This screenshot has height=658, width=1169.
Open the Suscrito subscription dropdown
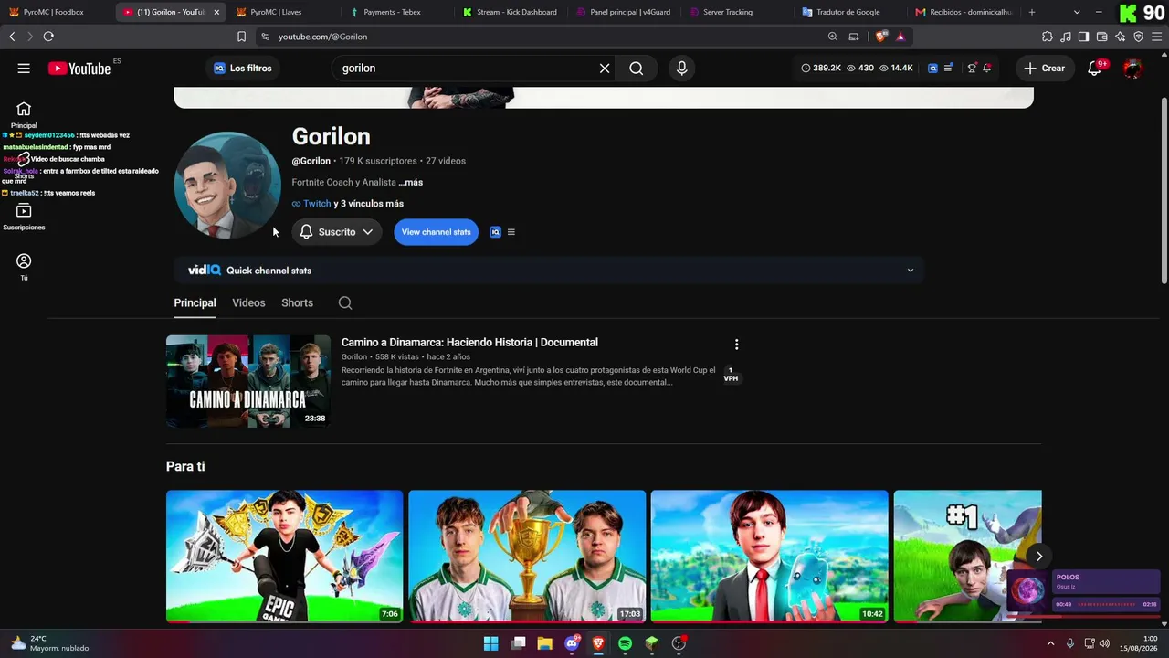337,232
